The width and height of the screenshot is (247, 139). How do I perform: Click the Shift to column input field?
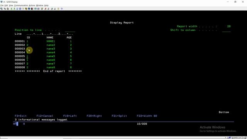(227, 30)
